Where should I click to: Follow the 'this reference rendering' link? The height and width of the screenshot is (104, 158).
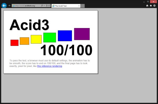point(50,66)
